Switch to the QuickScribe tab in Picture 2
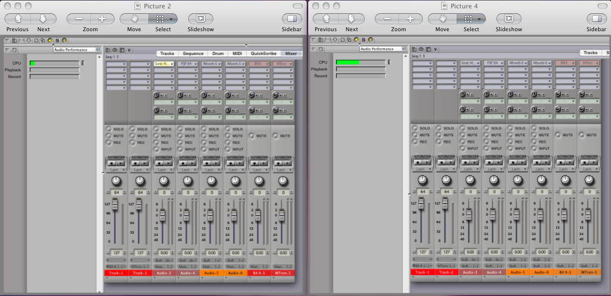This screenshot has width=611, height=296. coord(264,54)
